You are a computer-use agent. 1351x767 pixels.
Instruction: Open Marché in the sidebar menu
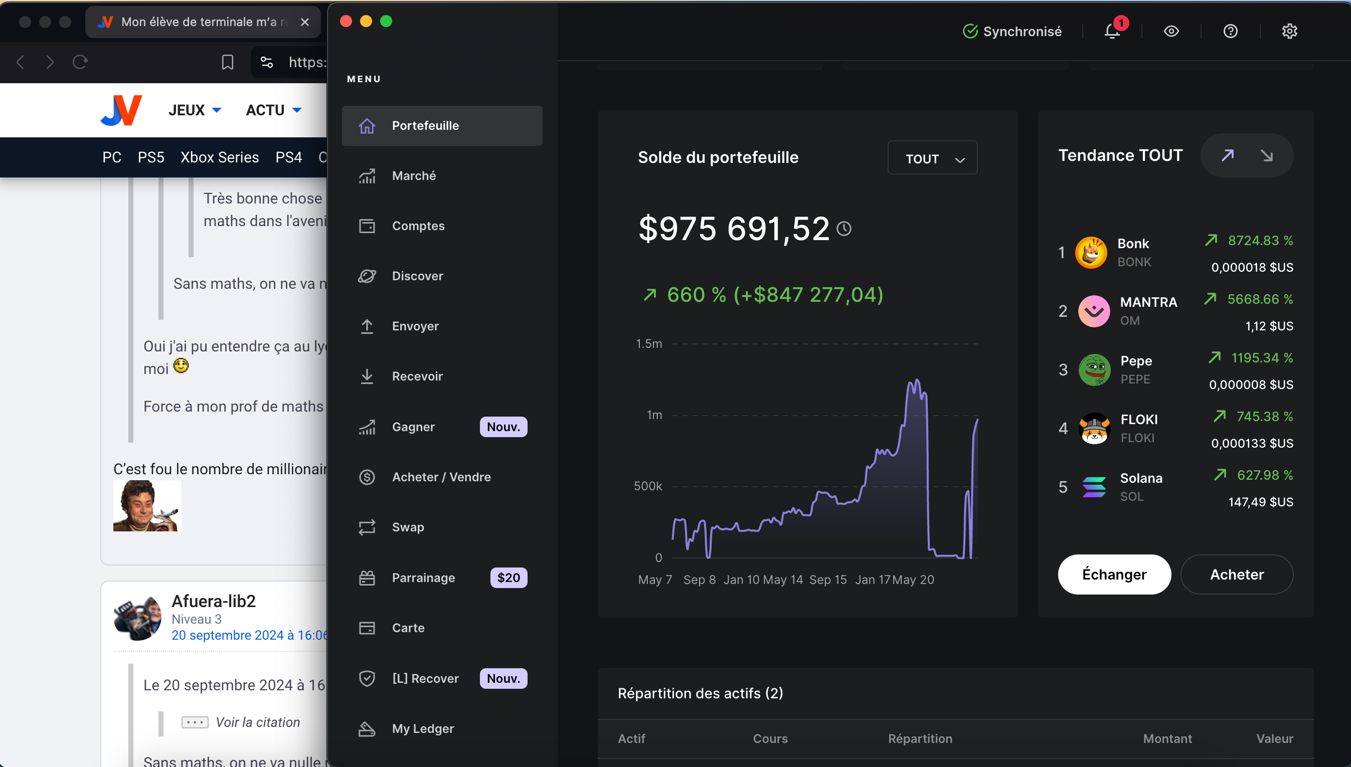click(442, 175)
